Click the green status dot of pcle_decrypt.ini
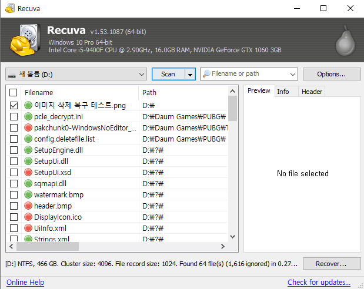The image size is (364, 289). click(x=28, y=116)
